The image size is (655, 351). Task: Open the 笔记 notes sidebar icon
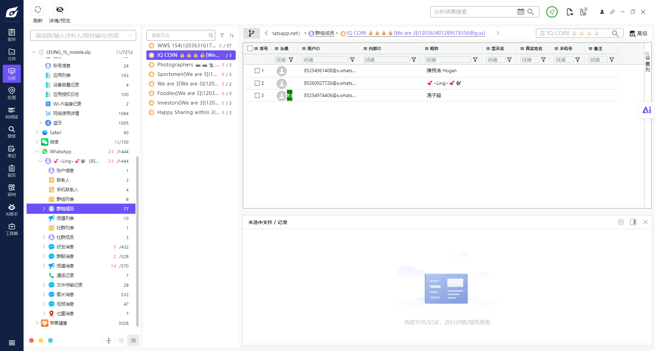12,151
